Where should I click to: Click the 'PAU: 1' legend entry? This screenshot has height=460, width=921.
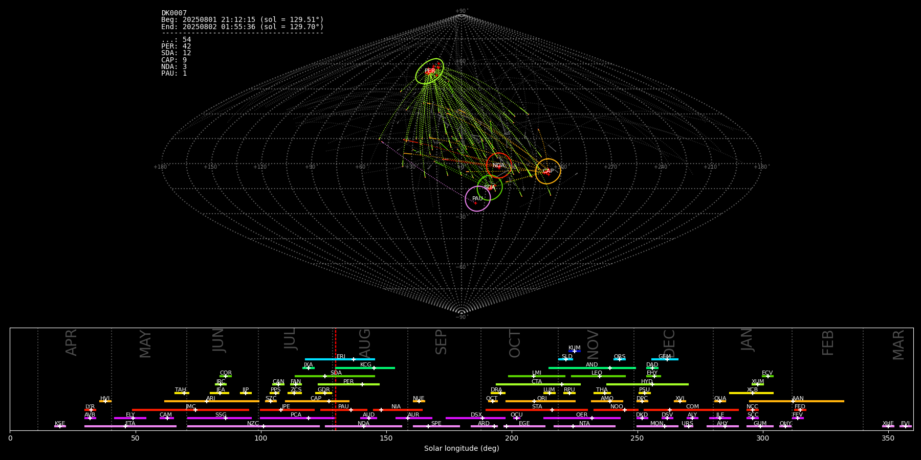[174, 73]
